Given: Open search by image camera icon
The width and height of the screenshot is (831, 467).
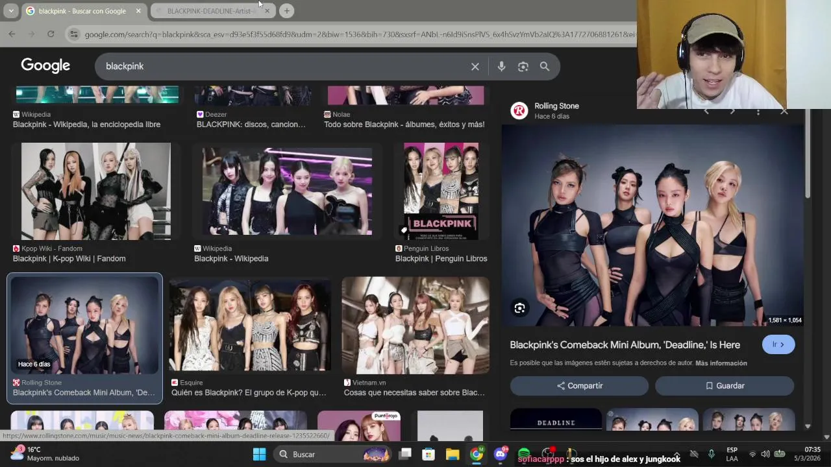Looking at the screenshot, I should [x=523, y=66].
